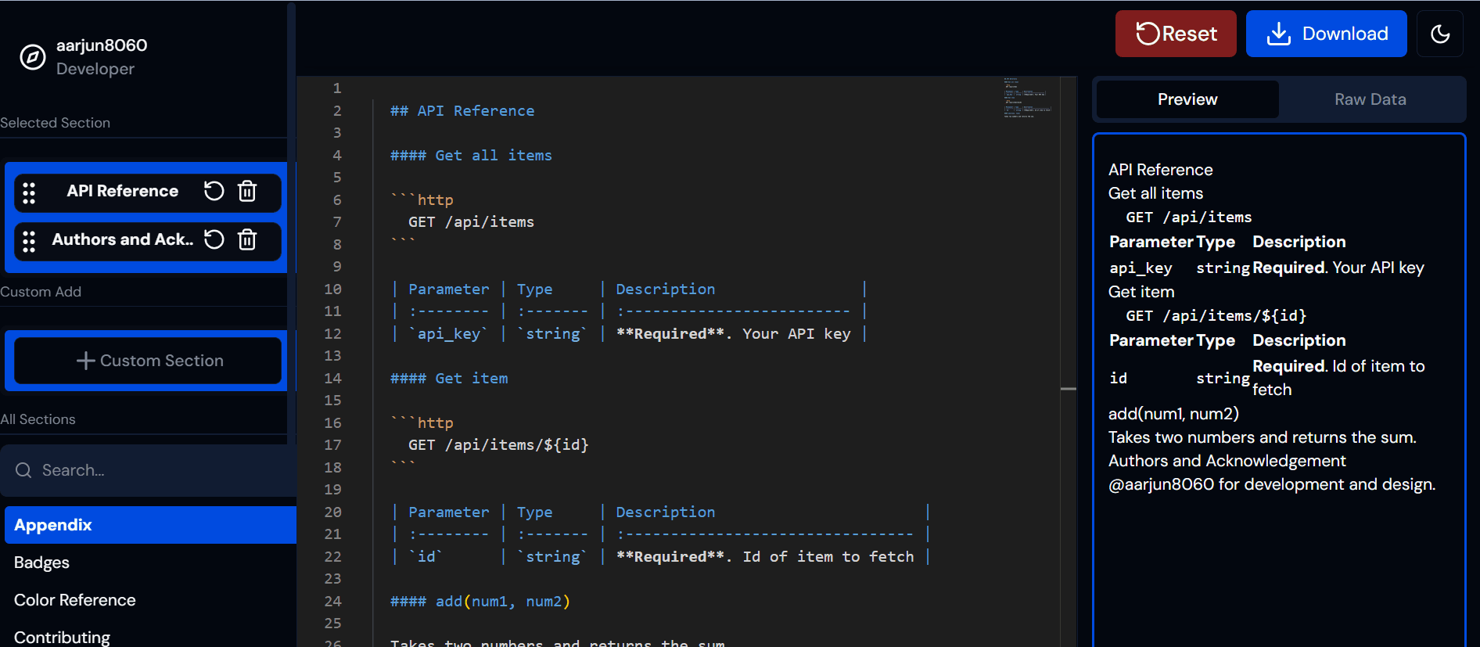
Task: Switch to the Preview tab
Action: pyautogui.click(x=1187, y=99)
